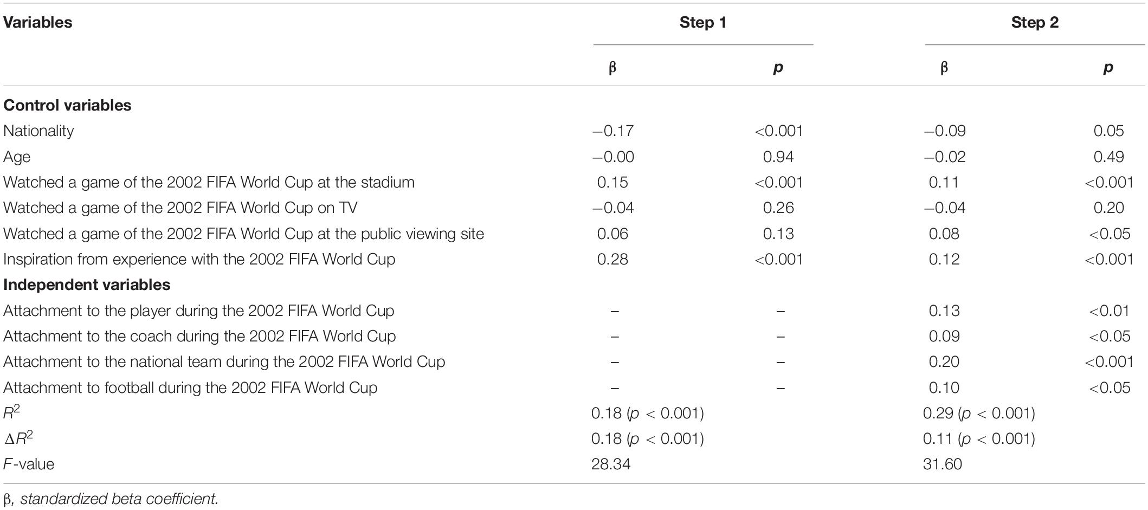Viewport: 1148px width, 510px height.
Task: Click the Independent variables section label
Action: pyautogui.click(x=87, y=285)
